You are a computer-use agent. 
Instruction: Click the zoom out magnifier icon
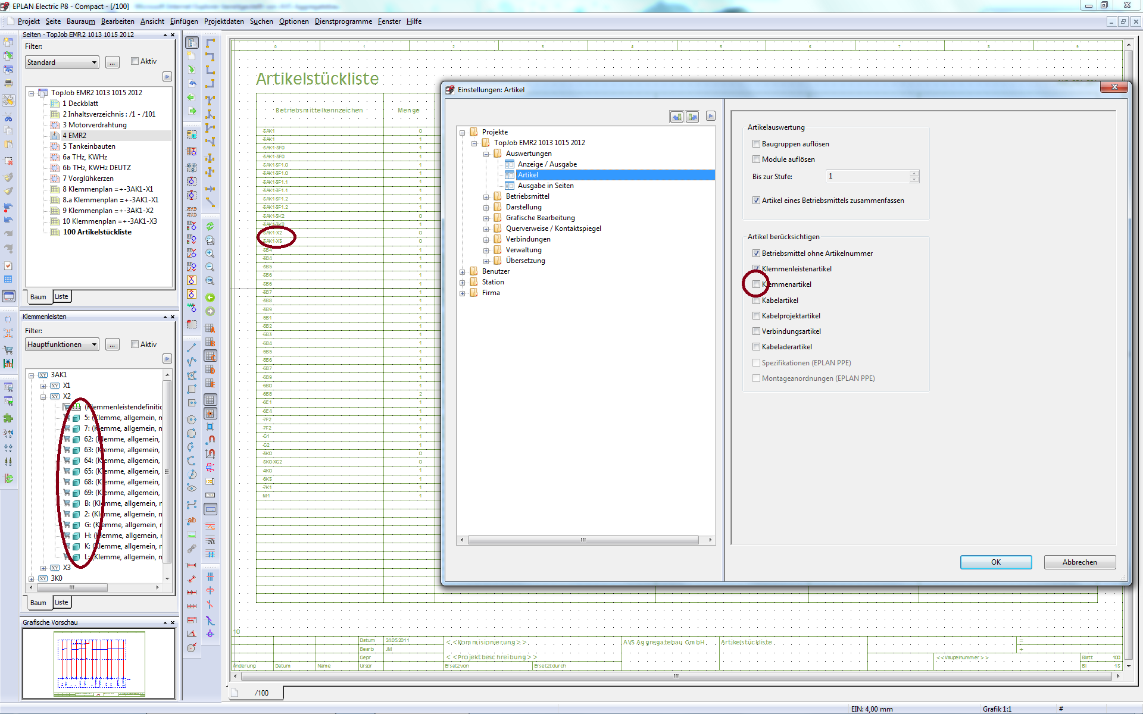tap(210, 268)
